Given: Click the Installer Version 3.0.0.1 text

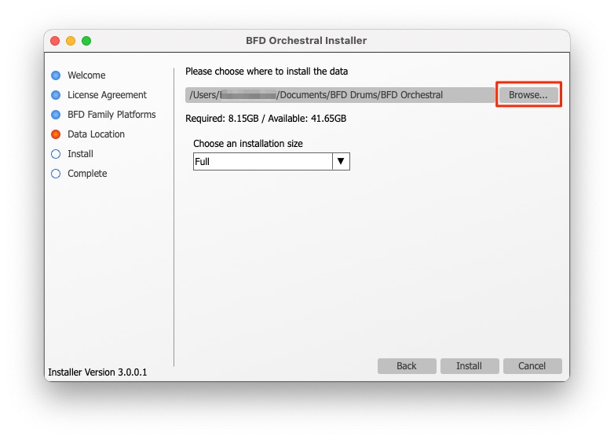Looking at the screenshot, I should (x=97, y=372).
